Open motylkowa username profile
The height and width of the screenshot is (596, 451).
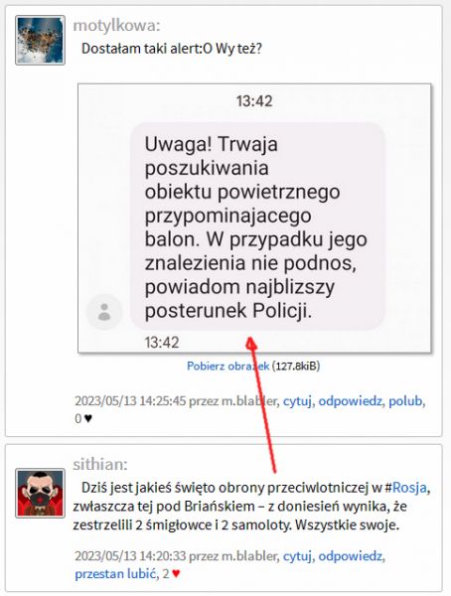click(116, 26)
